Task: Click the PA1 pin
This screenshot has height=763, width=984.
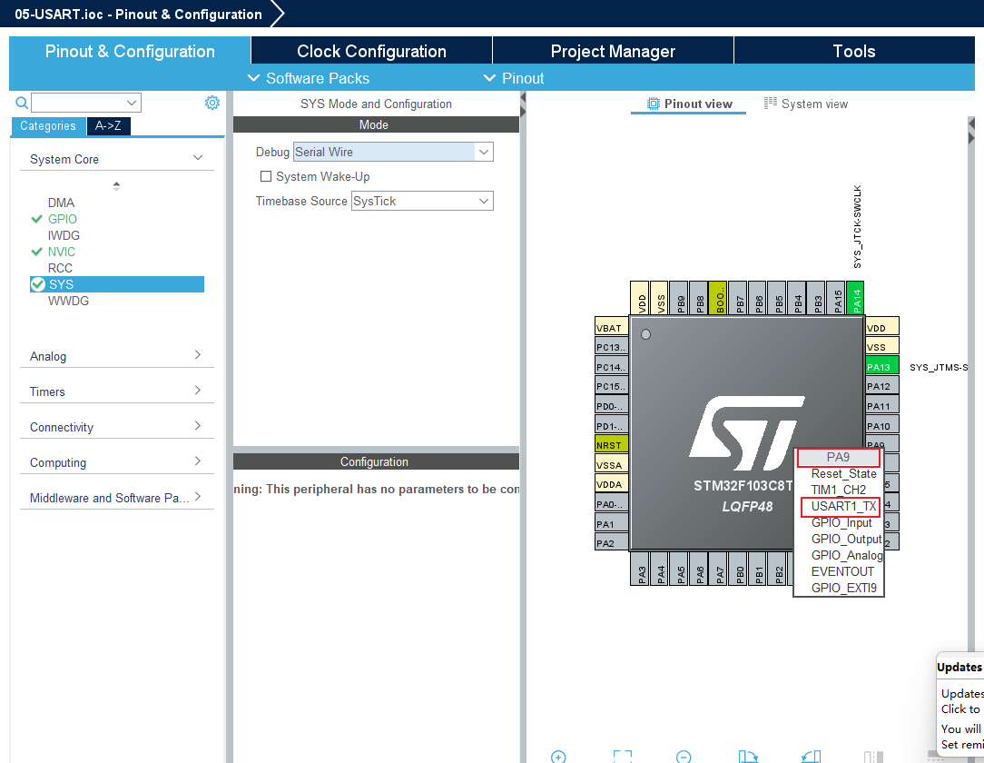Action: pos(611,523)
